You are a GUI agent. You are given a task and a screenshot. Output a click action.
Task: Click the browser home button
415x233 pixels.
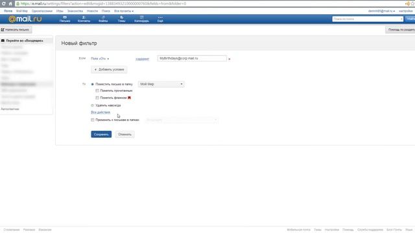pos(10,4)
